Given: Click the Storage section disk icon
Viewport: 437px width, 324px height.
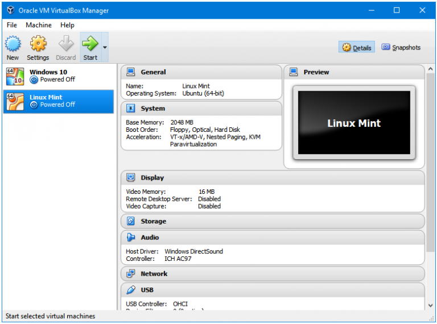Looking at the screenshot, I should [x=130, y=221].
